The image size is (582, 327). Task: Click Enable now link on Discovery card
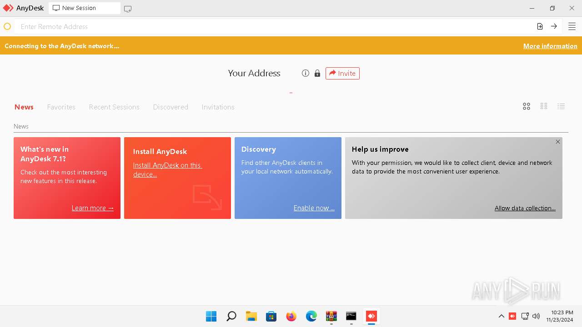pos(314,208)
